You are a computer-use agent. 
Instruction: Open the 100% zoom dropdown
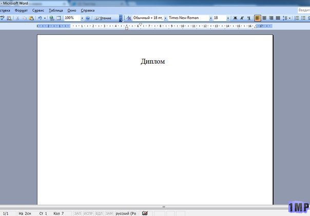point(82,18)
